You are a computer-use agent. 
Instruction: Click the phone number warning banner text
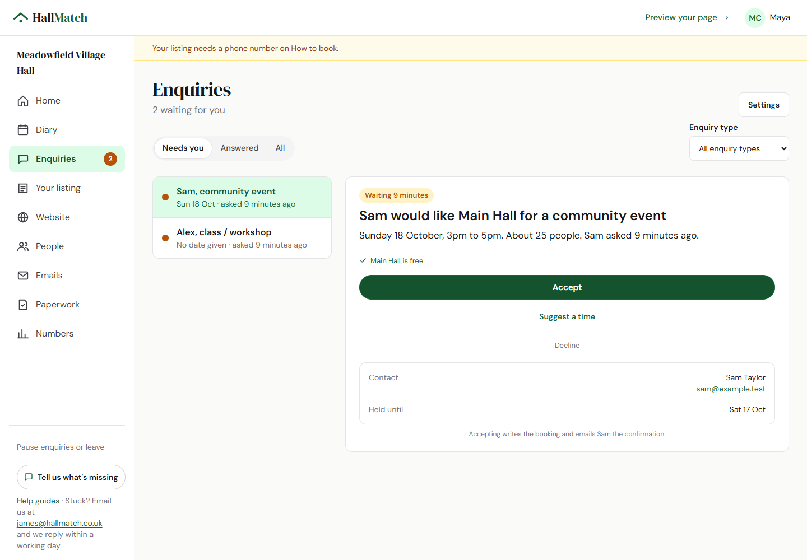[245, 48]
